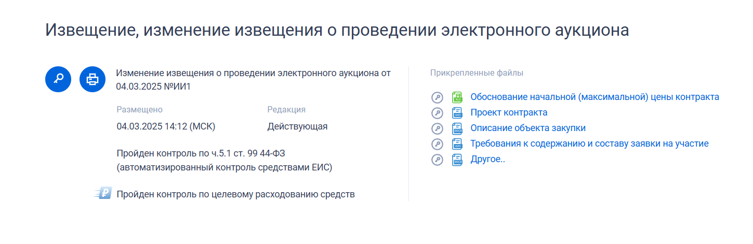Image resolution: width=753 pixels, height=244 pixels.
Task: View signature key for Описание объекта закупки
Action: [437, 128]
